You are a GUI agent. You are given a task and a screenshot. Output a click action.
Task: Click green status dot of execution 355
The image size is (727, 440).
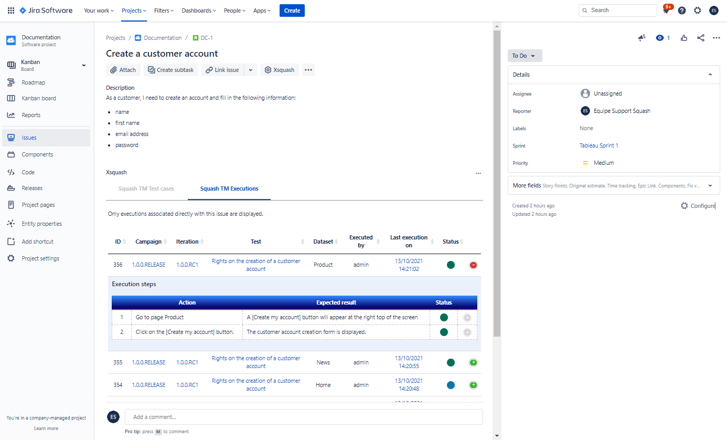[x=451, y=362]
